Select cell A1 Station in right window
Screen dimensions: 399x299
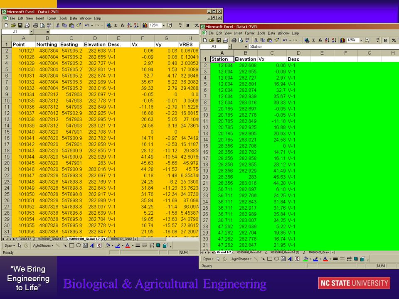pos(222,59)
